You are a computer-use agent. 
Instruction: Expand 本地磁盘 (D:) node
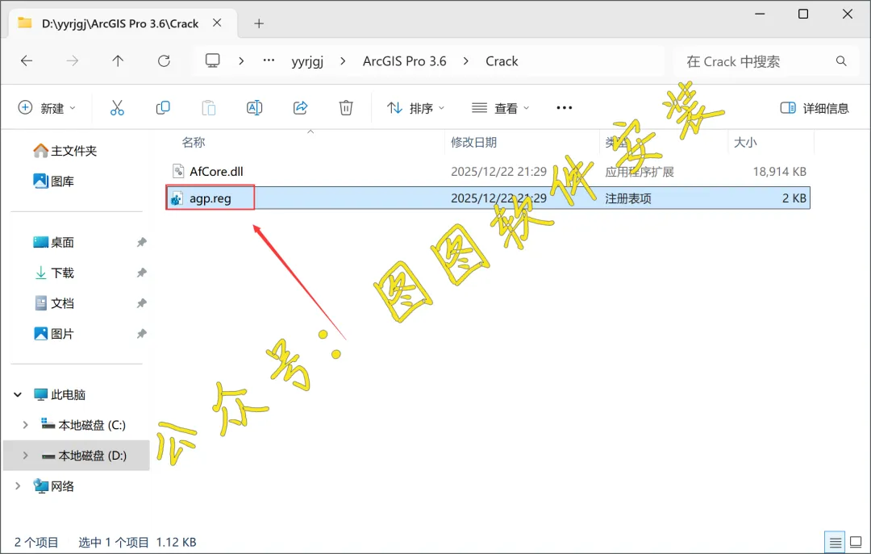[25, 456]
